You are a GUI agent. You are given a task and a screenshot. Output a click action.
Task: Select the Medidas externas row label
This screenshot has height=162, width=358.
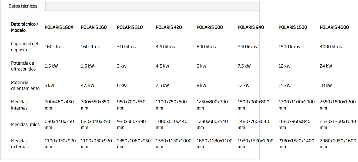[x=20, y=144]
